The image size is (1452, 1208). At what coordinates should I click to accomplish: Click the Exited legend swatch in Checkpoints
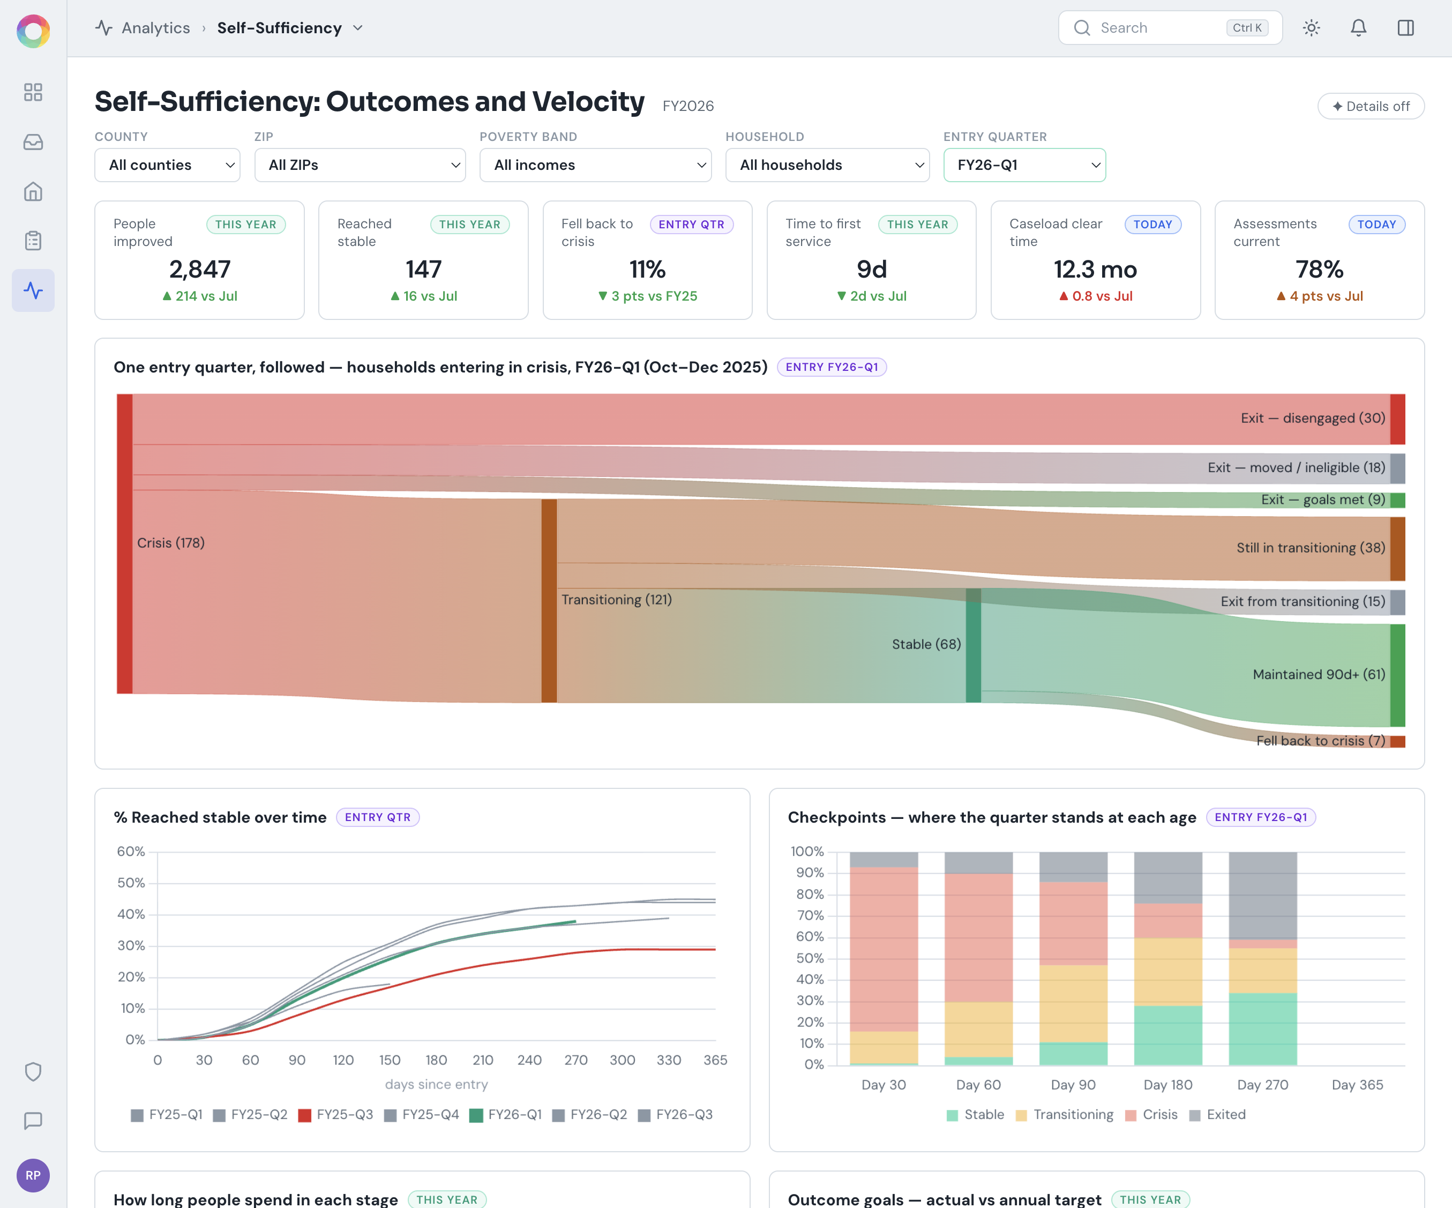[1195, 1115]
